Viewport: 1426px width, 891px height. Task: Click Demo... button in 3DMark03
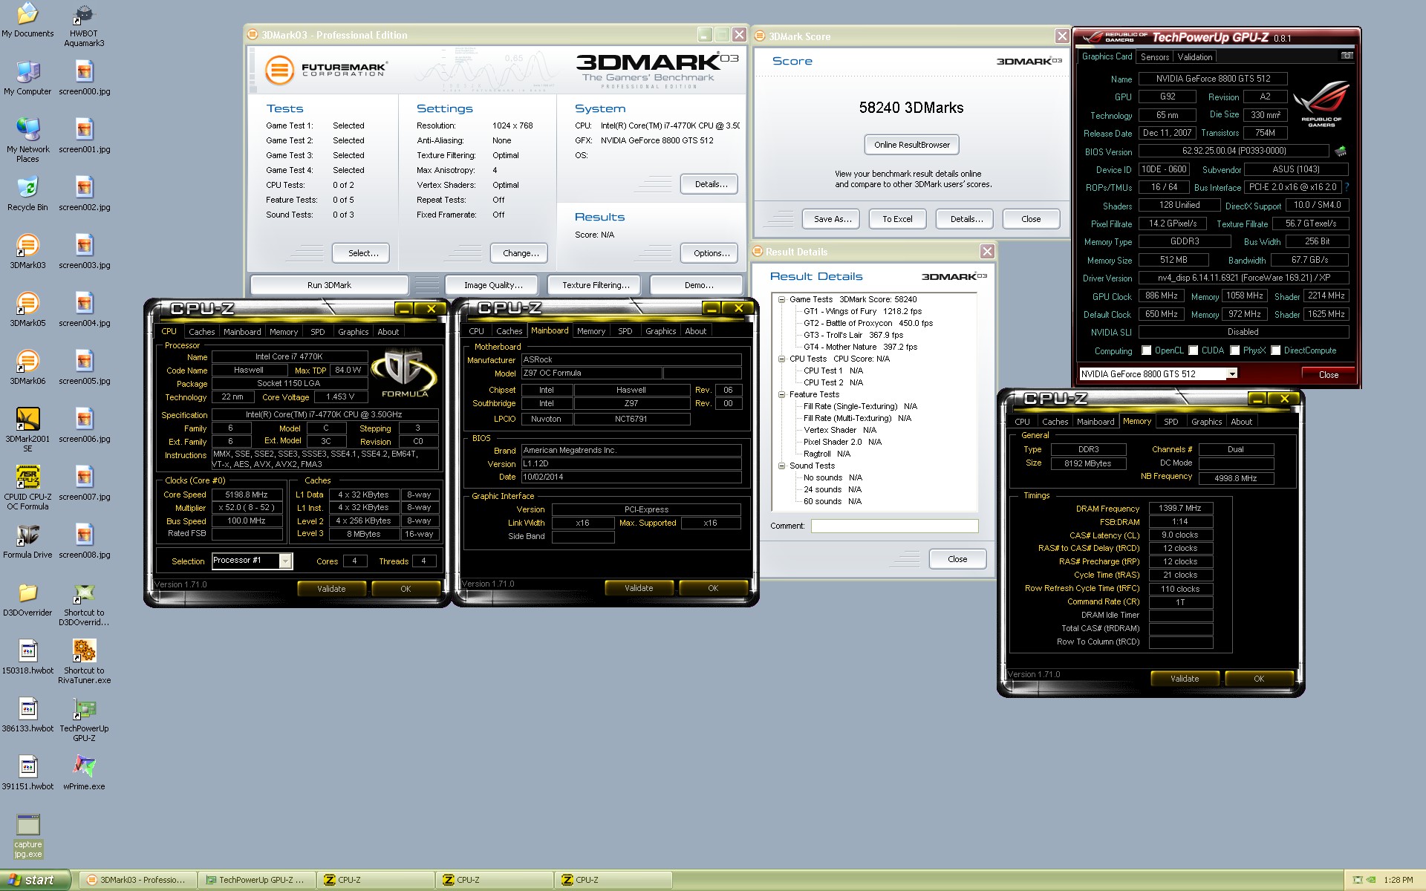(698, 285)
